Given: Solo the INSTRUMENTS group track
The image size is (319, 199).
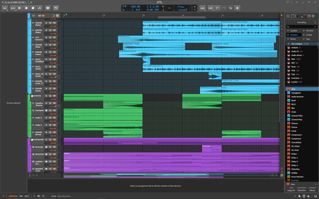Looking at the screenshot, I should (50, 140).
